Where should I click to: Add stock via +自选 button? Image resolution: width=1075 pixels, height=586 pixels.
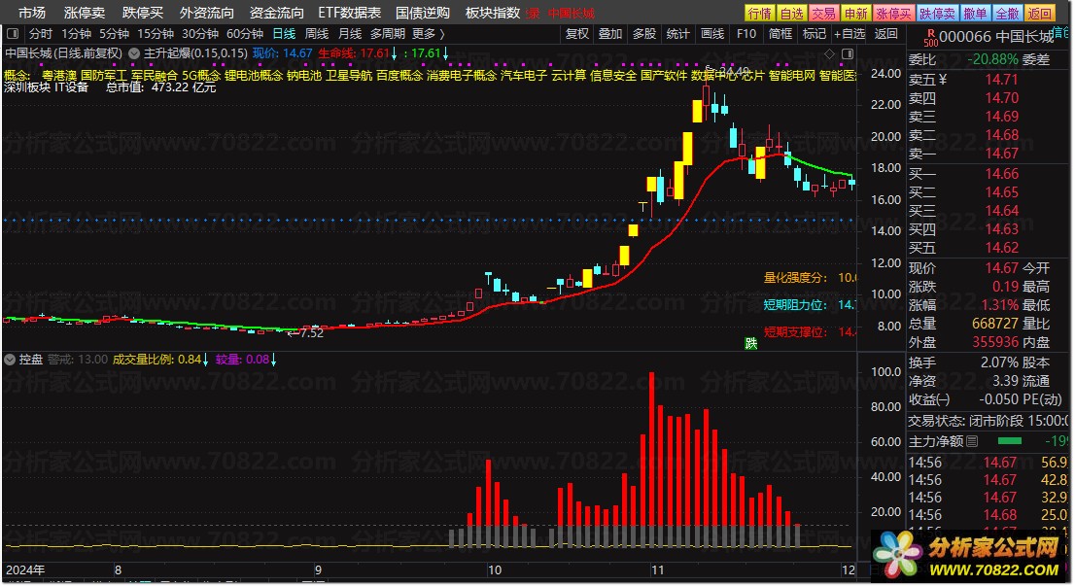point(850,34)
